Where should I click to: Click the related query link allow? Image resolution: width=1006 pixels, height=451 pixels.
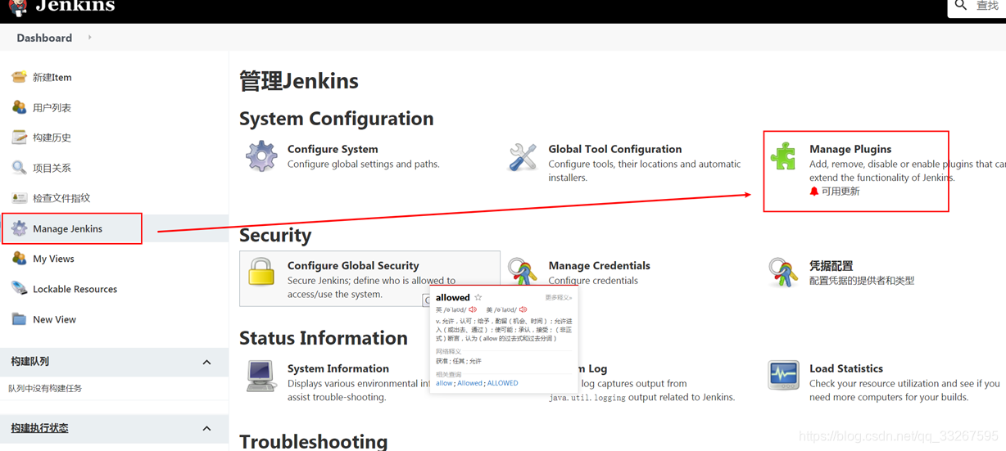444,383
